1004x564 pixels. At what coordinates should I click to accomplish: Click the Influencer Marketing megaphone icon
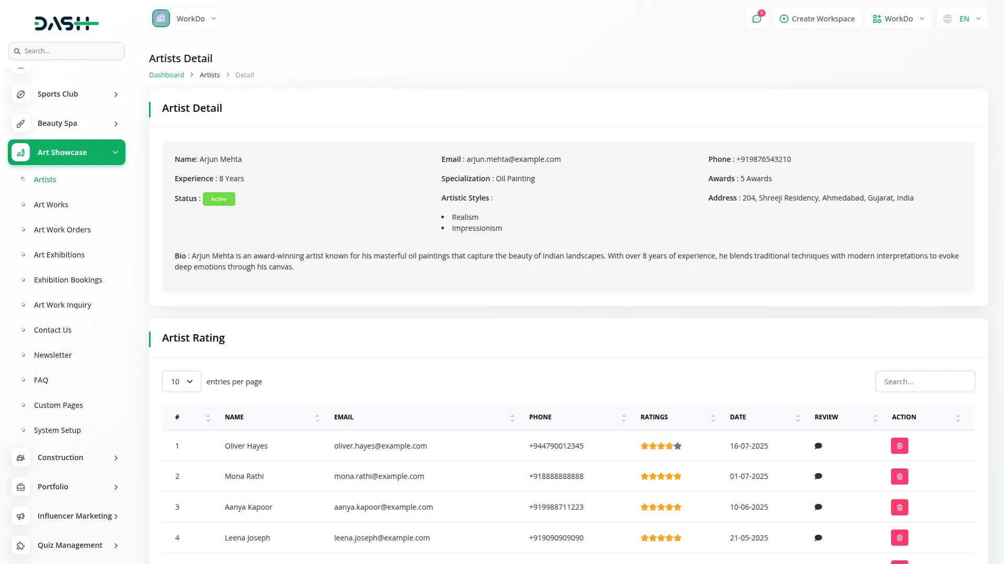pos(20,516)
